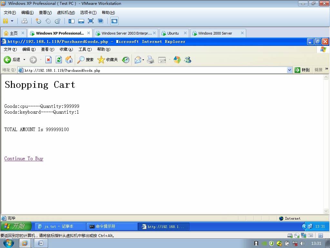Click the hard disk device icon in VMware status bar
This screenshot has width=330, height=248.
point(290,235)
